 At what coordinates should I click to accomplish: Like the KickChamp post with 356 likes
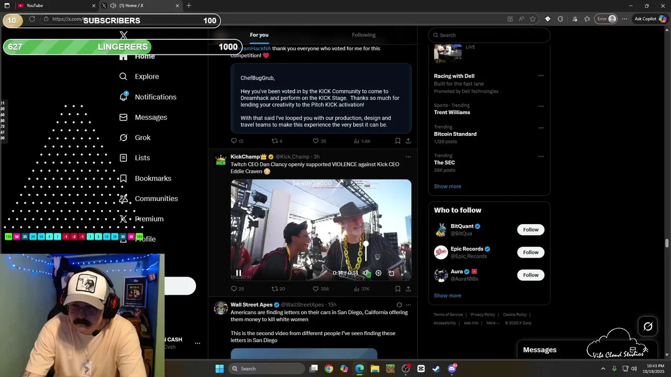coord(321,289)
